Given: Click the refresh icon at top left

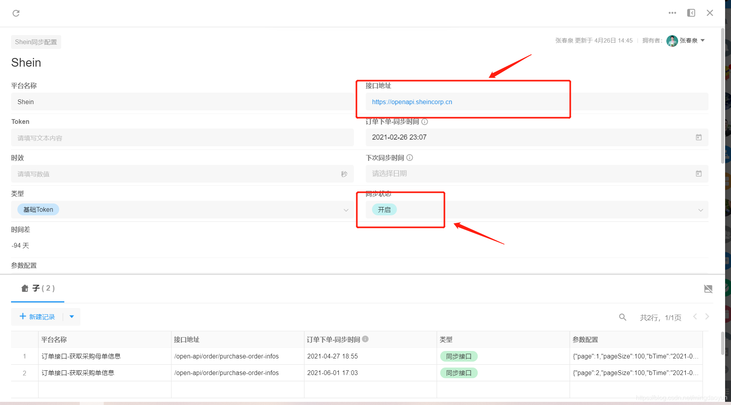Looking at the screenshot, I should [x=16, y=13].
